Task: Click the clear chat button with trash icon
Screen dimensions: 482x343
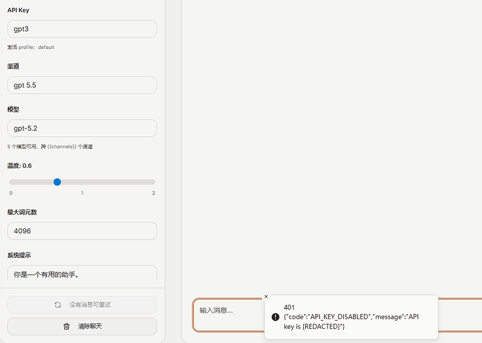Action: pyautogui.click(x=82, y=326)
